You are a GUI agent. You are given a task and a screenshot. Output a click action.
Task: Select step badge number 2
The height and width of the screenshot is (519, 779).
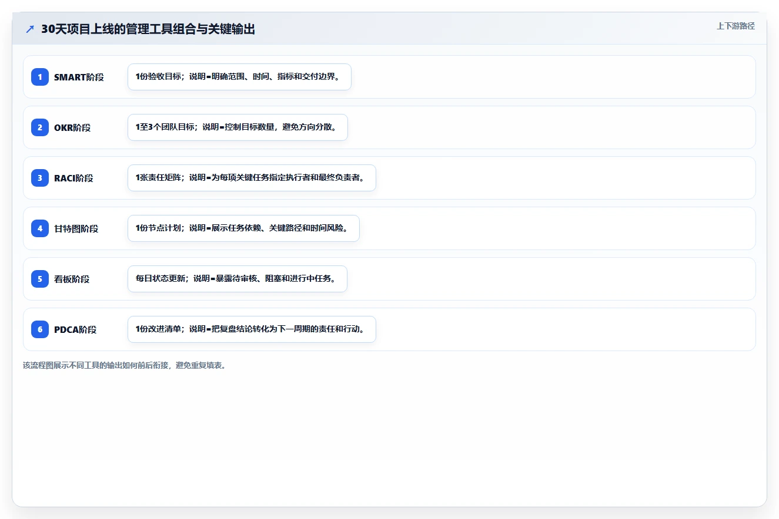pyautogui.click(x=40, y=127)
